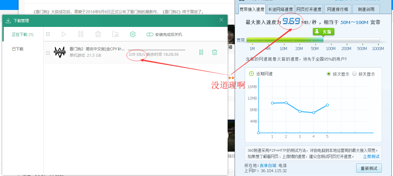Switch to 正在下载 (1) tab
This screenshot has width=393, height=176.
coord(23,34)
